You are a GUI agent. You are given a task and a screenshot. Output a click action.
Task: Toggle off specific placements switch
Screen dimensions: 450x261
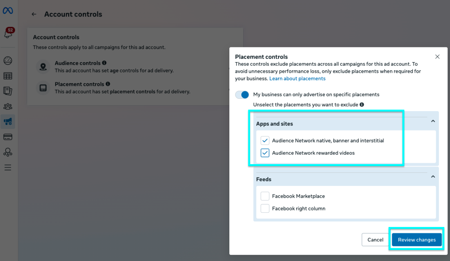coord(242,95)
